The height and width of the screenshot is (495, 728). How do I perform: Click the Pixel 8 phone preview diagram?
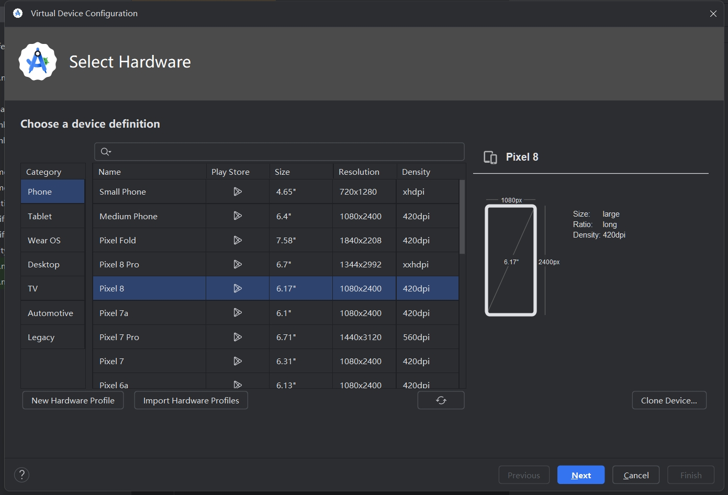pos(511,261)
